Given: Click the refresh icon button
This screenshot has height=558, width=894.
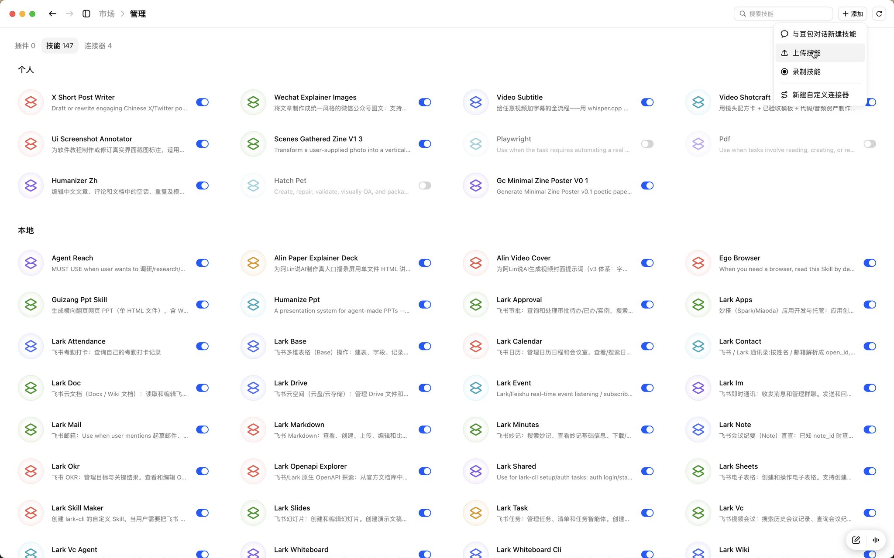Looking at the screenshot, I should [x=879, y=14].
